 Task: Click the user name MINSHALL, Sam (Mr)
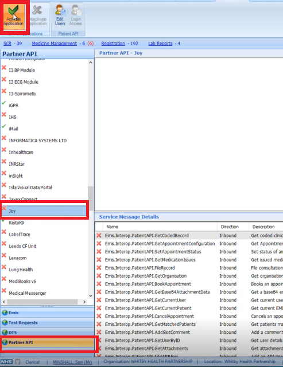[72, 362]
